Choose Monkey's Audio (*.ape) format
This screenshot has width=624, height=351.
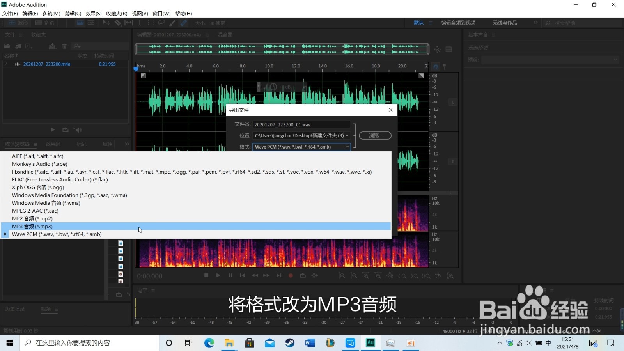click(x=196, y=164)
